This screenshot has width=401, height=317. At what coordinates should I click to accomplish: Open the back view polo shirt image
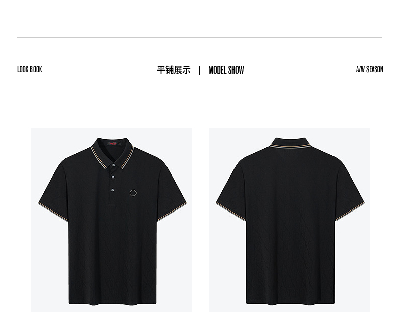[x=289, y=220]
